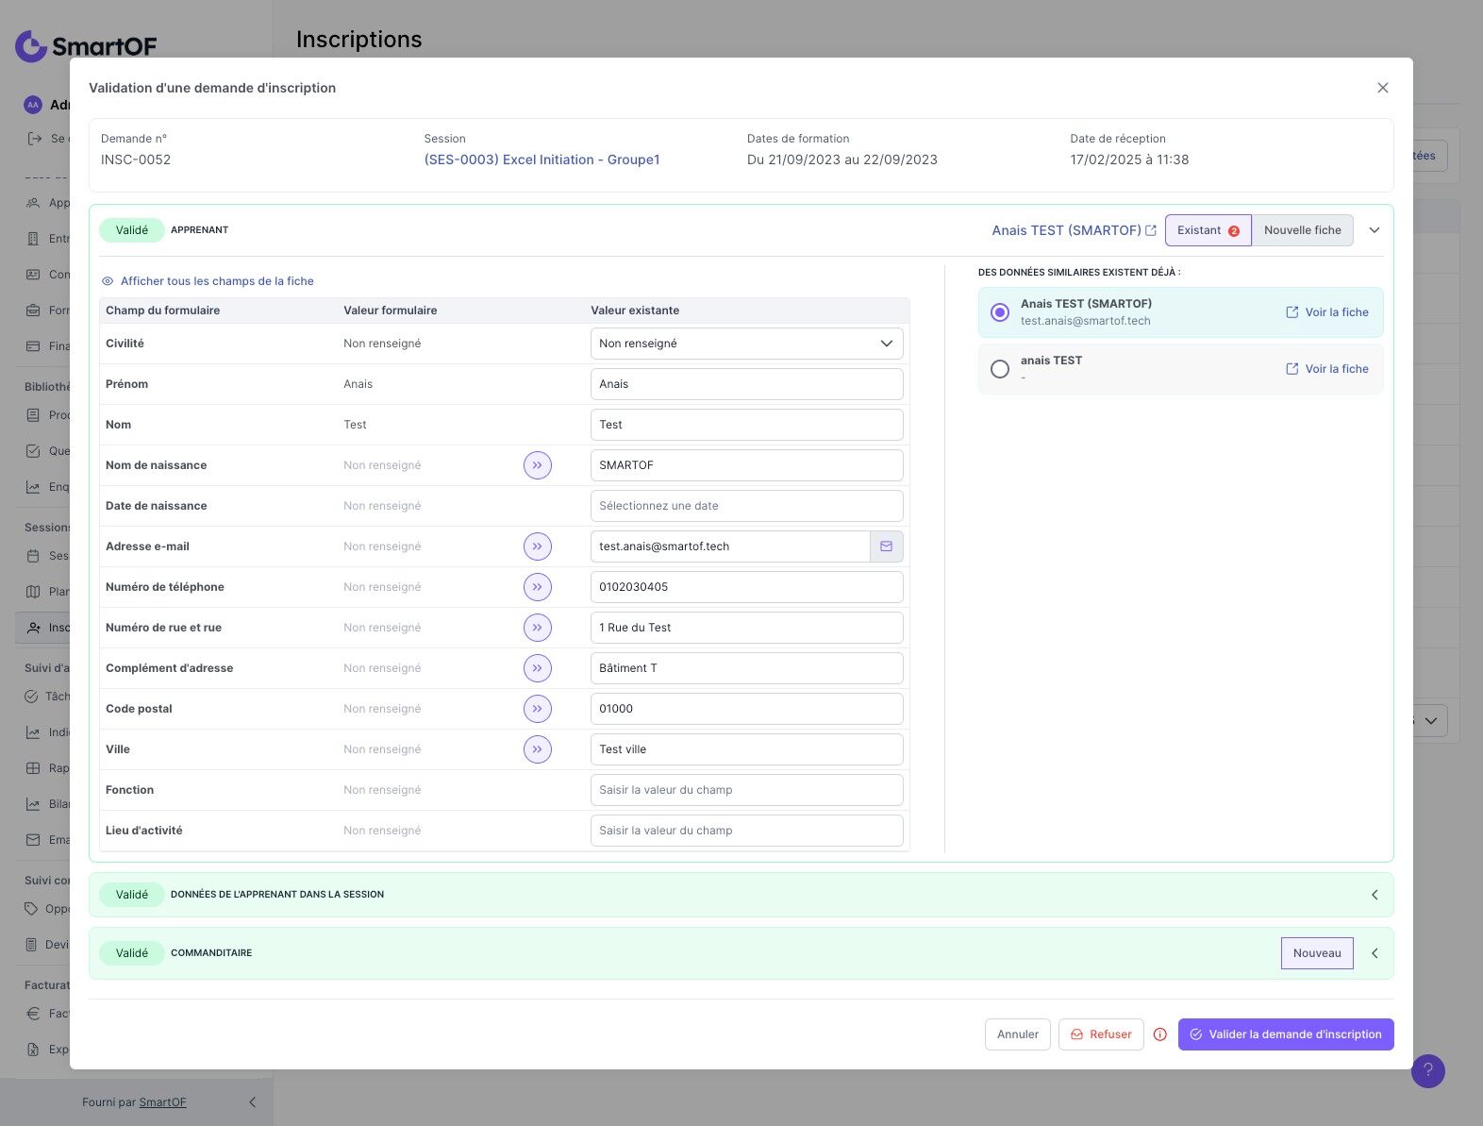Collapse the sidebar with the bottom chevron

coord(252,1102)
